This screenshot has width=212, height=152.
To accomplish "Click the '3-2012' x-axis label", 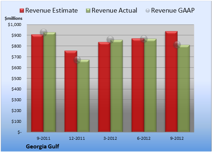I will (x=110, y=138).
